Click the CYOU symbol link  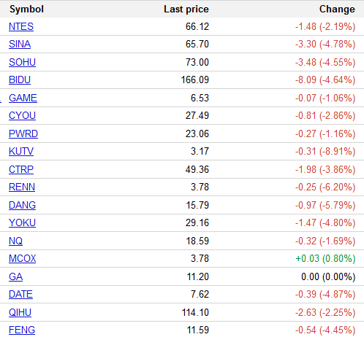pyautogui.click(x=22, y=116)
